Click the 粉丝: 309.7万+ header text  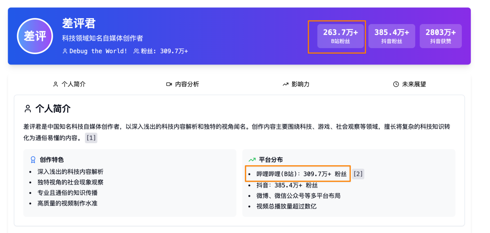[164, 51]
